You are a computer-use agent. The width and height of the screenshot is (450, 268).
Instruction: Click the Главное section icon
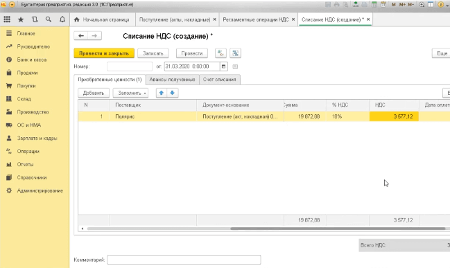click(9, 33)
